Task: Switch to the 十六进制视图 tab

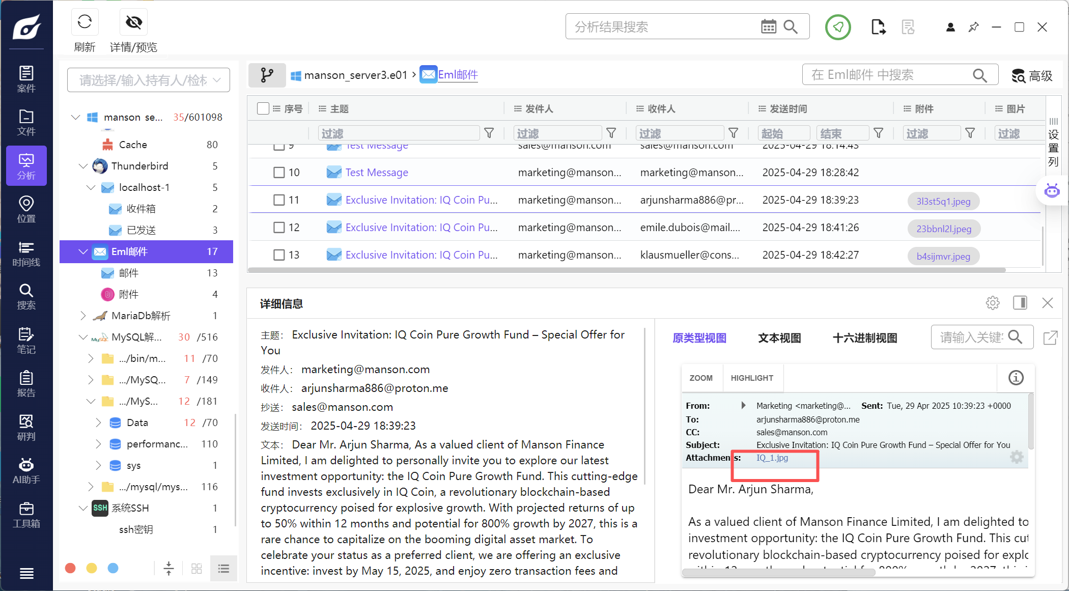Action: (864, 338)
